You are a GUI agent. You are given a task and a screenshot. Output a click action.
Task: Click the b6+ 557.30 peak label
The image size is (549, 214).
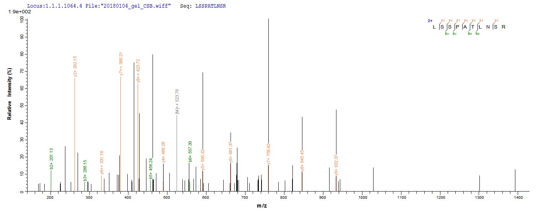pyautogui.click(x=190, y=152)
